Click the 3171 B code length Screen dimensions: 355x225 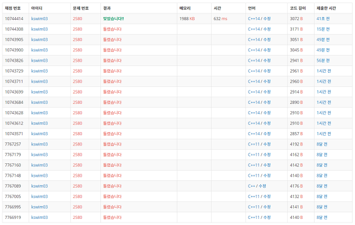[x=296, y=29]
